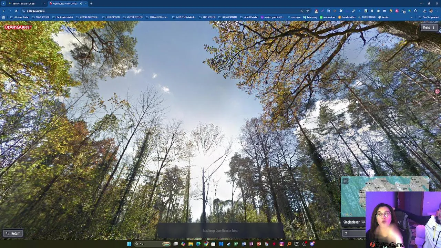Screen dimensions: 441x248
Task: Go forward in browser history
Action: pos(10,11)
